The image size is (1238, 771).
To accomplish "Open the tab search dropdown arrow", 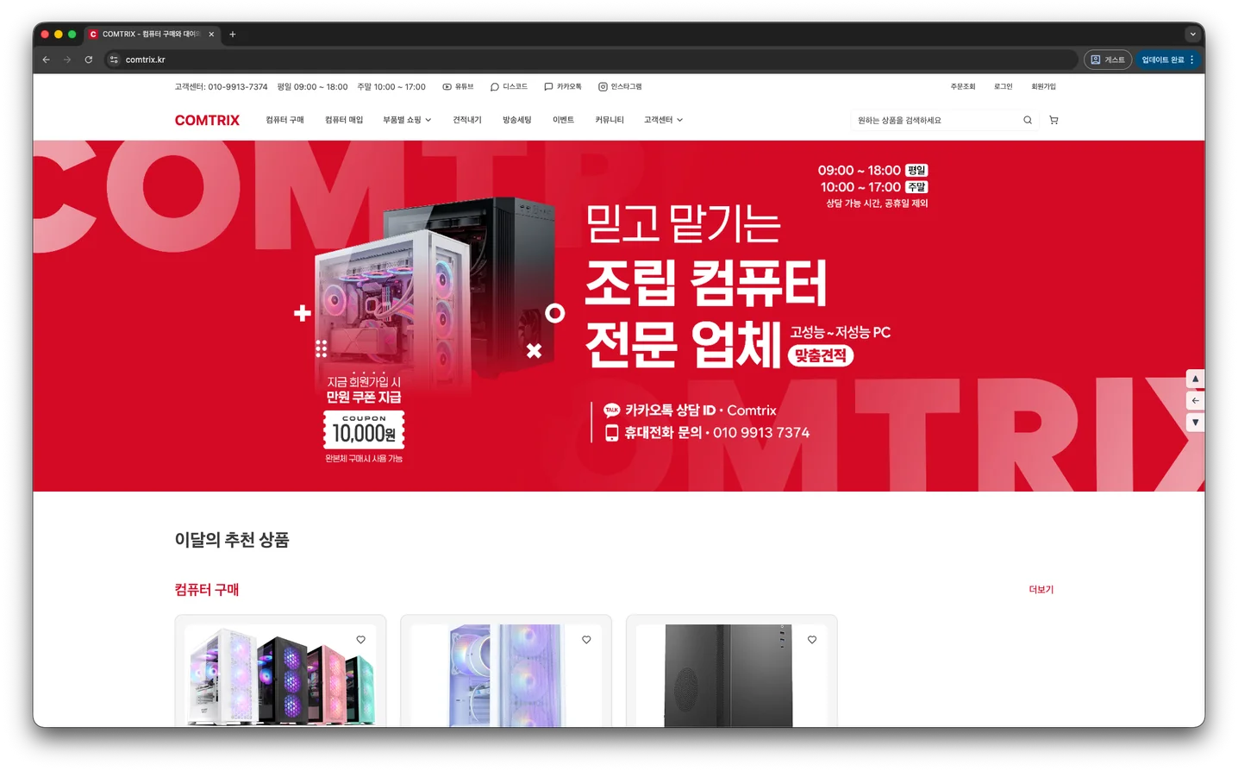I will tap(1192, 34).
